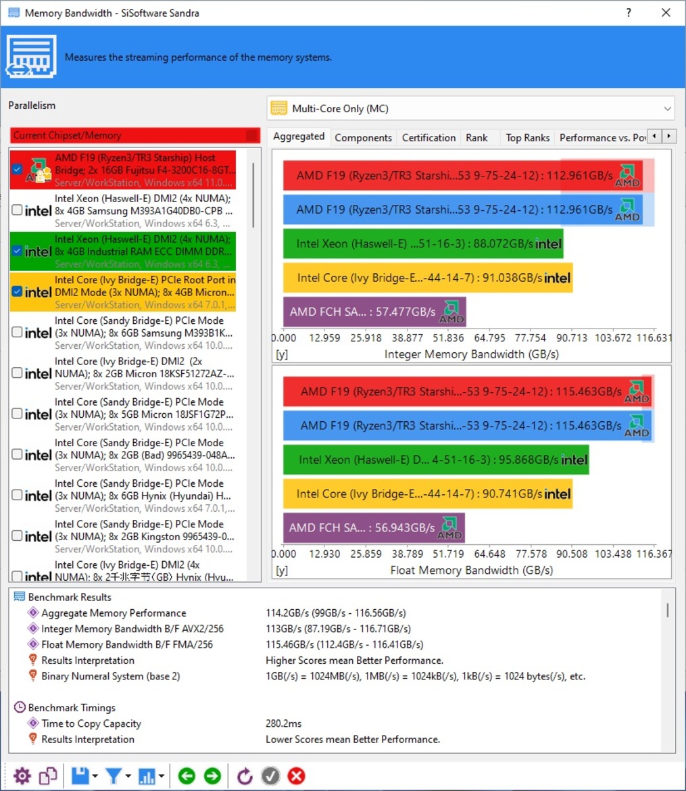Check Sandy Bridge-E 6GB Samsung M393B1K entry
This screenshot has height=791, width=686.
[x=17, y=332]
